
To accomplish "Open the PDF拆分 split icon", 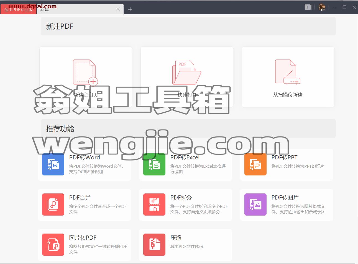I will pyautogui.click(x=154, y=205).
